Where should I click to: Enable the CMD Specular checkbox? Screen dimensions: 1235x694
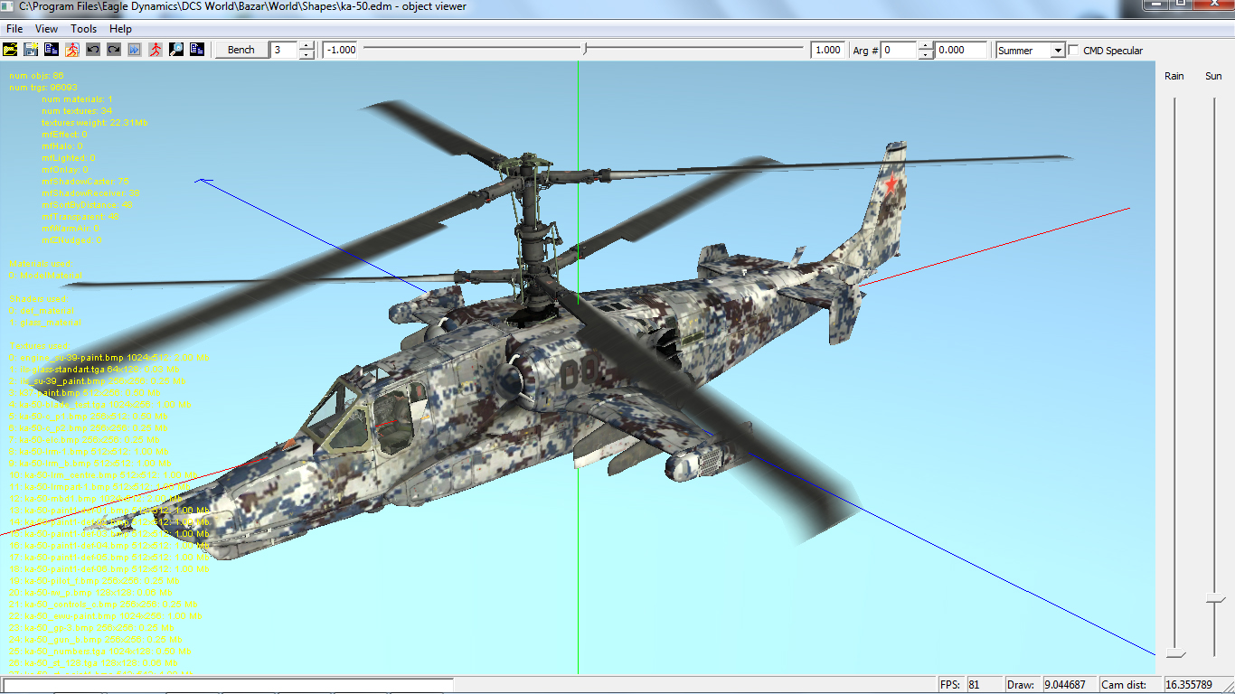[1074, 51]
